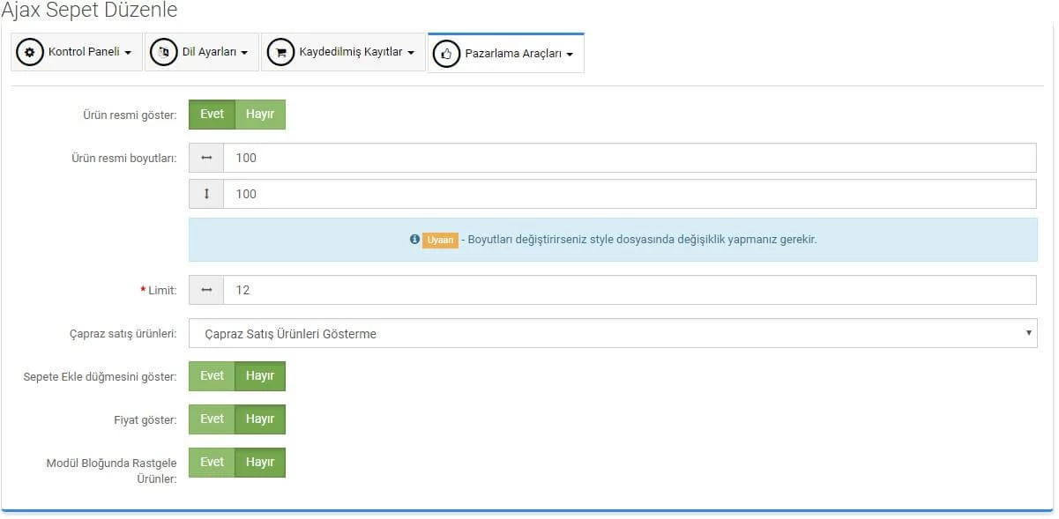Set Fiyat göster to Evet
This screenshot has width=1059, height=519.
pos(211,419)
